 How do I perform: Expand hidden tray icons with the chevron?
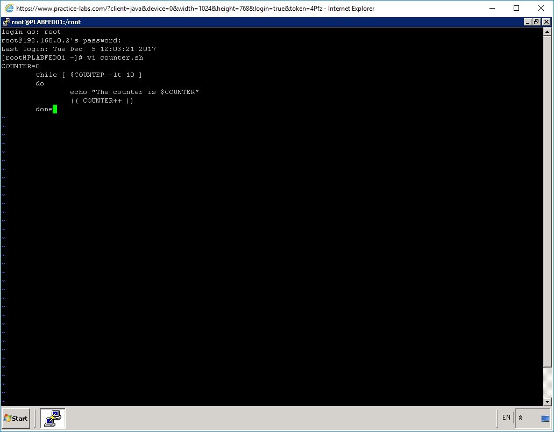pyautogui.click(x=519, y=417)
